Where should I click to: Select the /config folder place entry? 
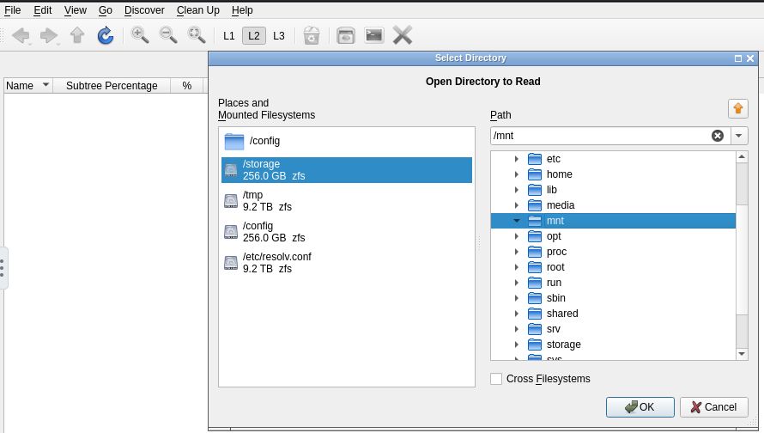tap(347, 142)
